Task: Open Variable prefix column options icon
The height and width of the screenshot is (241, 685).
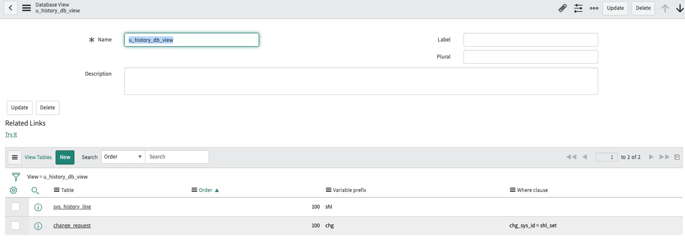Action: tap(328, 190)
